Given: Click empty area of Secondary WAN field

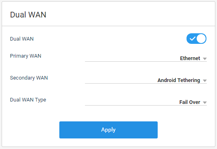Looking at the screenshot, I should pos(120,80).
